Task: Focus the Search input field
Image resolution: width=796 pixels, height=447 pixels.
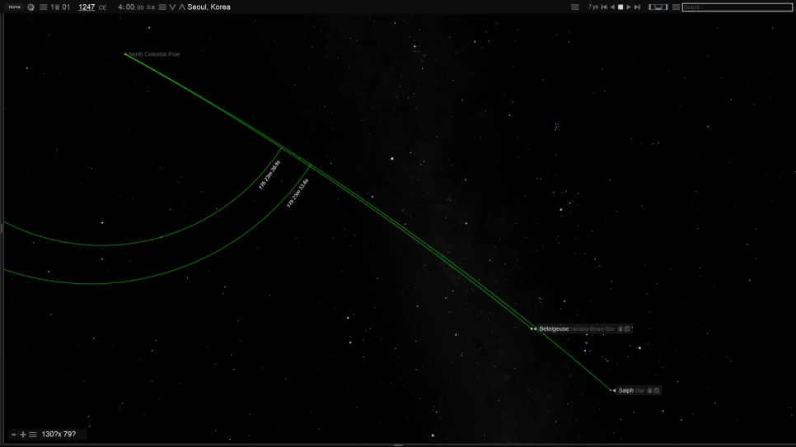Action: [737, 7]
